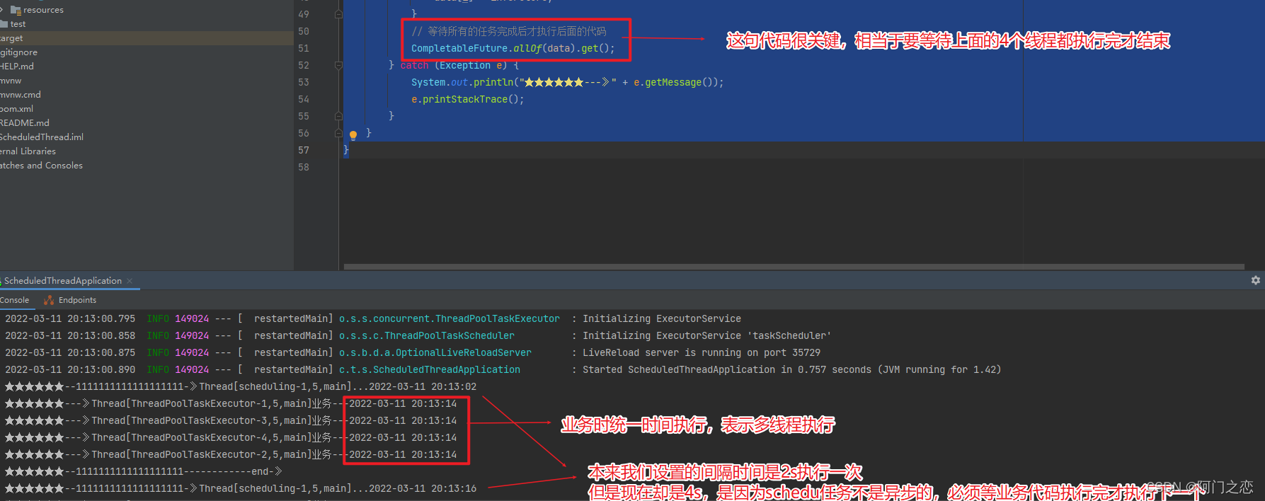Click the ThreadPoolTaskExecutor-4 console line
This screenshot has width=1265, height=501.
(231, 438)
